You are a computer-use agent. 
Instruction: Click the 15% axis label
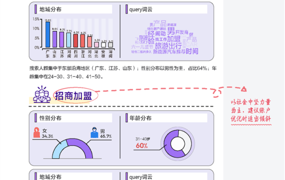coord(36,19)
